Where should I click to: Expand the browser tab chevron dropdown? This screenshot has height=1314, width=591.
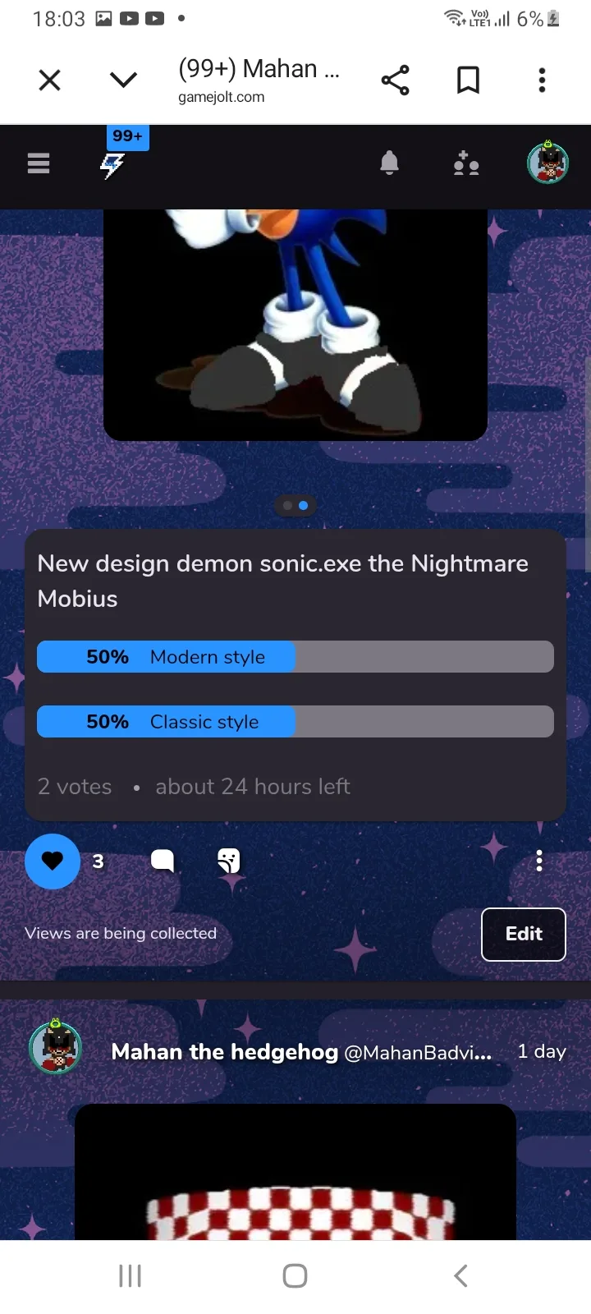click(x=123, y=80)
